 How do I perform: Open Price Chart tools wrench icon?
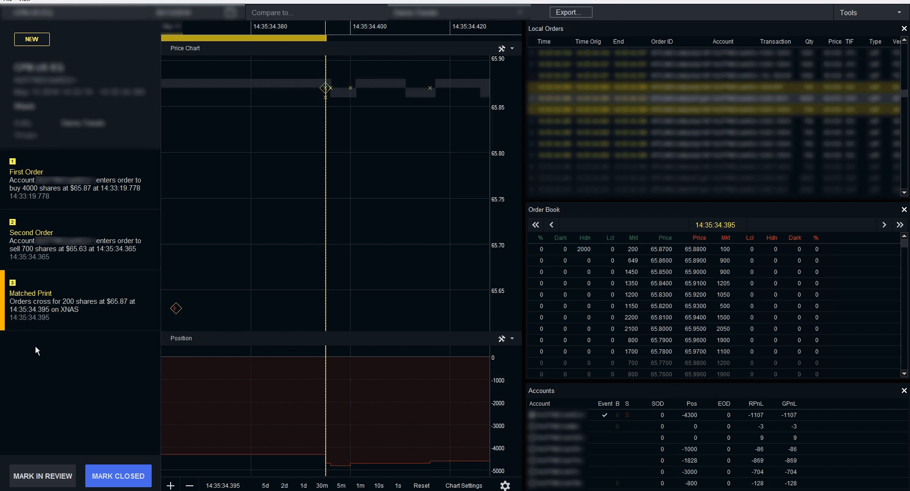pos(501,48)
